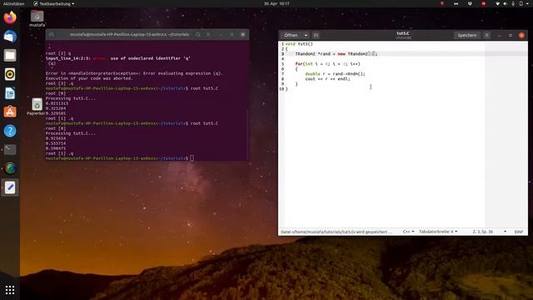Launch Rhythmbox music player from dock
This screenshot has height=300, width=533.
(10, 74)
